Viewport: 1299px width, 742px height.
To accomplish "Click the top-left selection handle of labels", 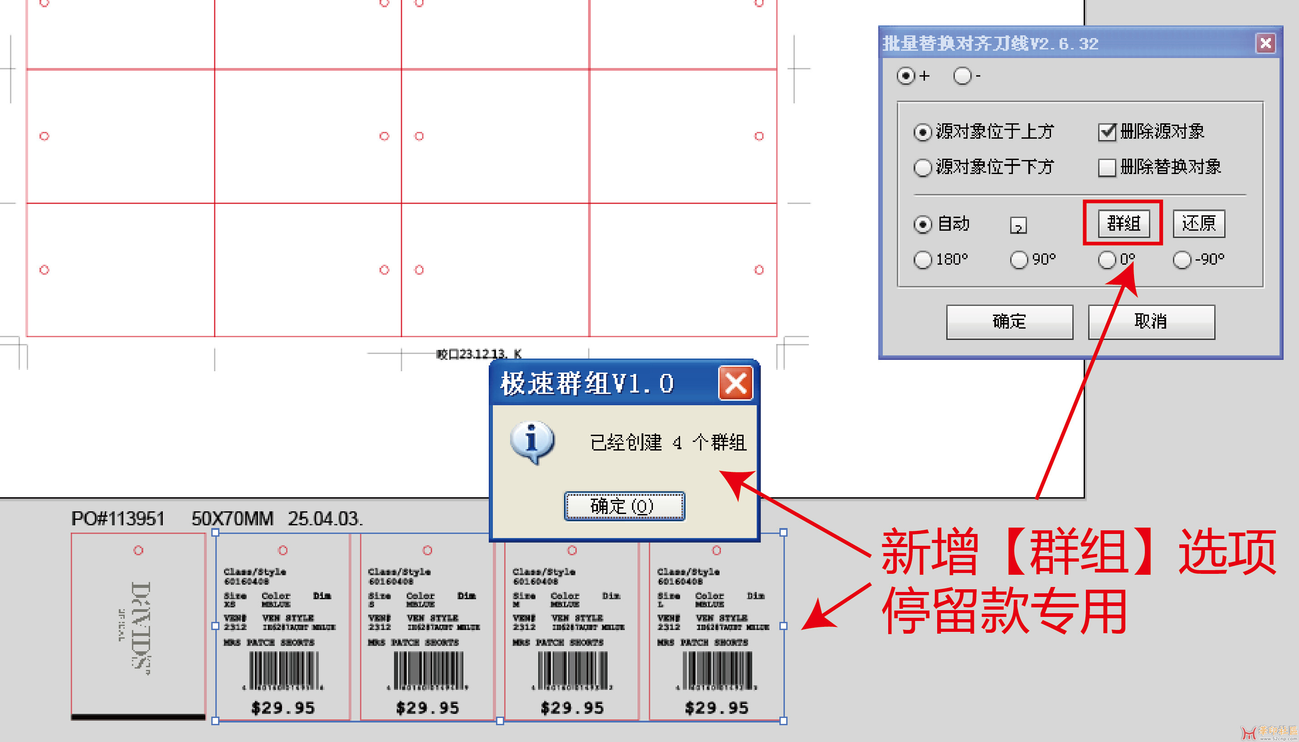I will coord(215,533).
